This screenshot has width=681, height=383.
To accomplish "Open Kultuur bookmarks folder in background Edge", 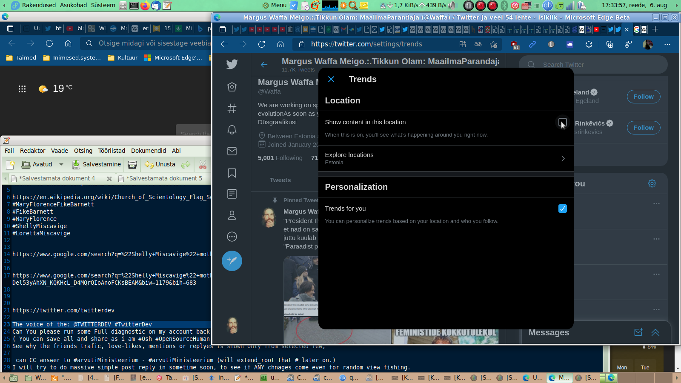I will [x=123, y=58].
